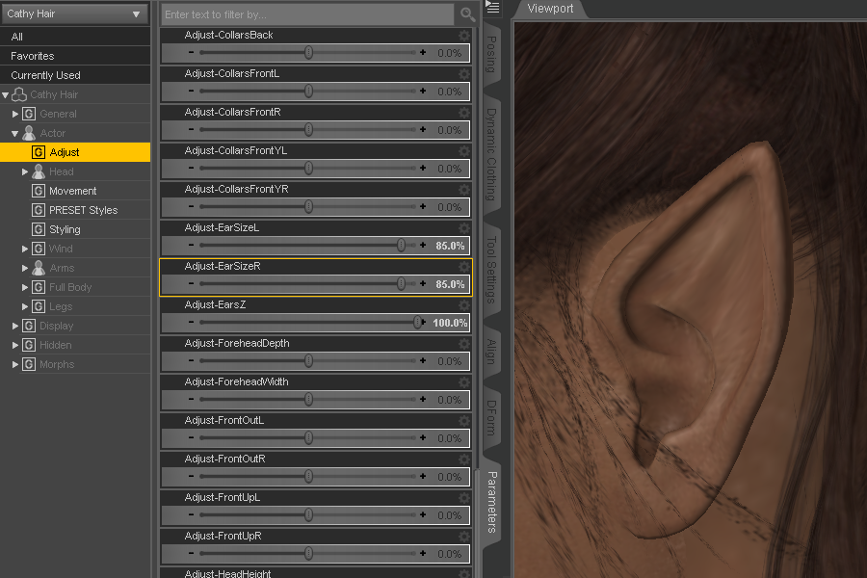Open the Adjust-EarSizeR settings gear
This screenshot has width=867, height=578.
click(464, 267)
